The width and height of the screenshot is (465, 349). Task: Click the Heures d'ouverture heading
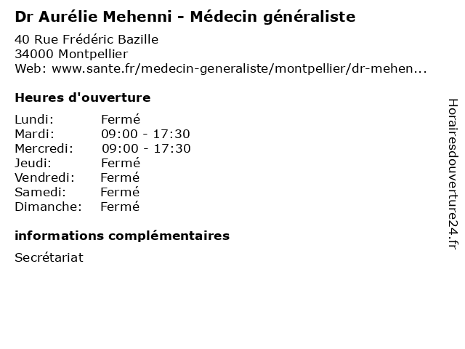83,97
